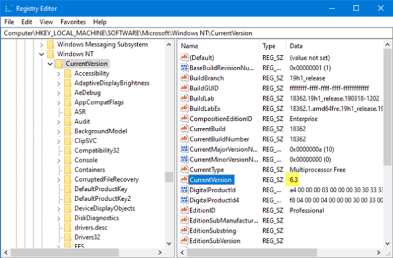Select the DeviceDisplayObjects tree key
Image resolution: width=393 pixels, height=258 pixels.
(x=105, y=208)
